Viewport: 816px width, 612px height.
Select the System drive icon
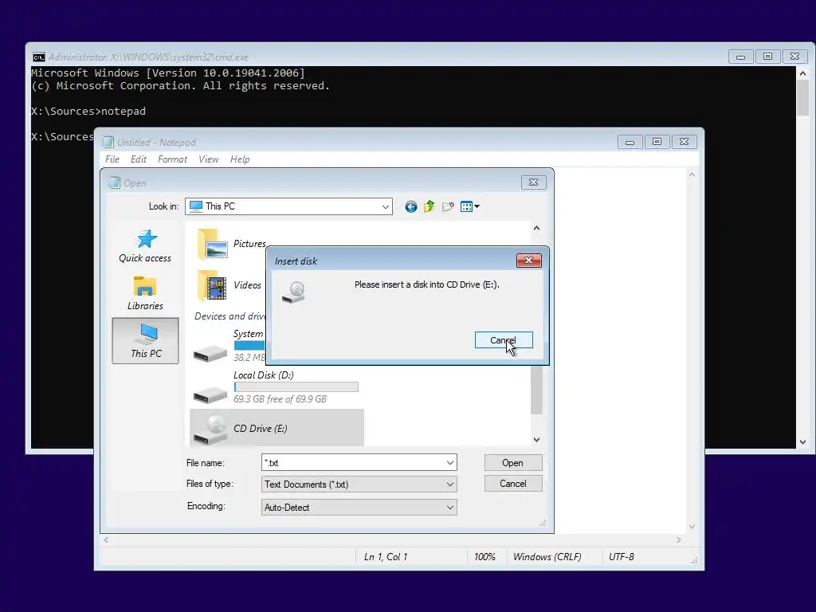tap(210, 354)
